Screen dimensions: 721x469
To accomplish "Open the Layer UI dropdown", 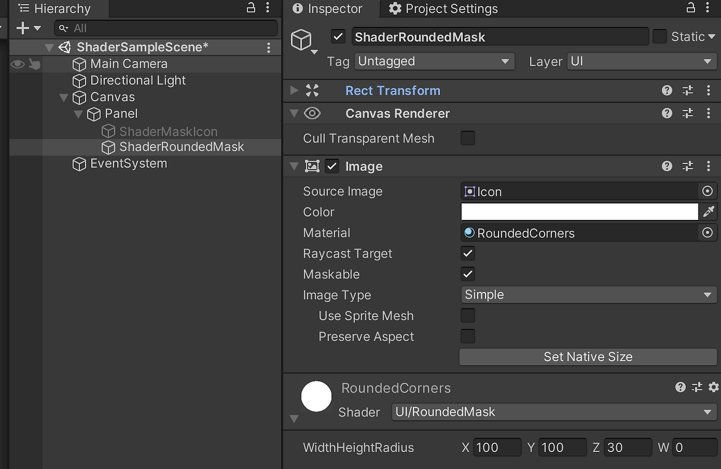I will pyautogui.click(x=641, y=61).
